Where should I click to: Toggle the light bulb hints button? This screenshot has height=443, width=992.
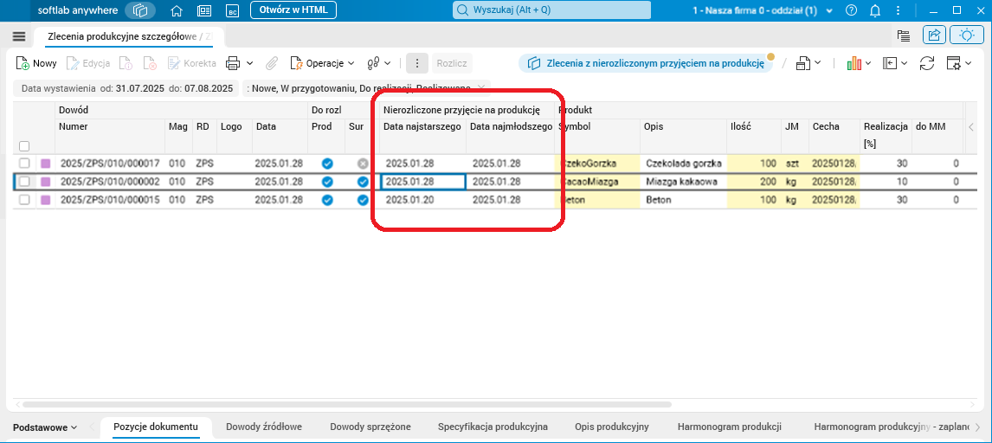967,35
